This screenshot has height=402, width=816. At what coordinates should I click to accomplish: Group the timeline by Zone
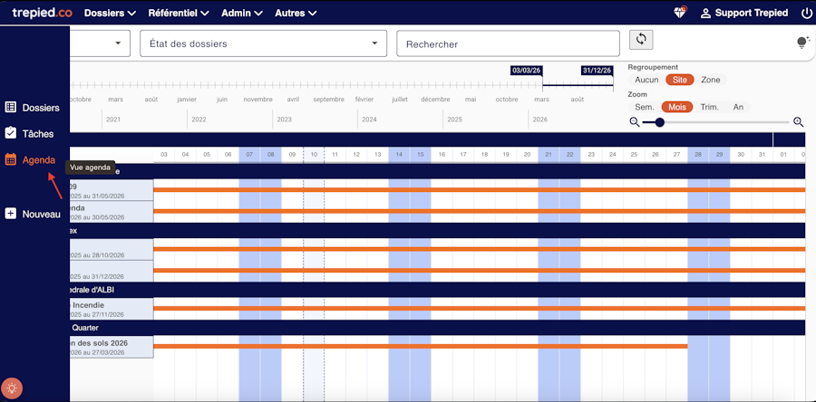[x=711, y=80]
